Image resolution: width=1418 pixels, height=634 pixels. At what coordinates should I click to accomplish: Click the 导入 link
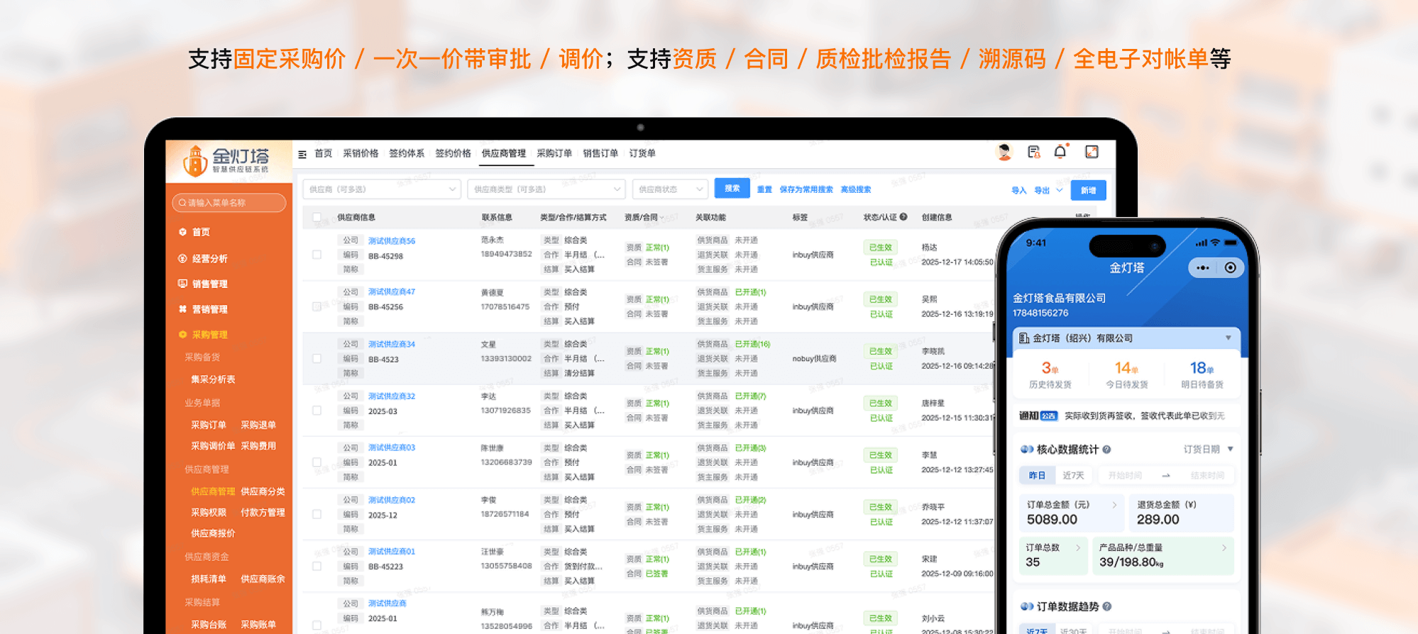coord(1019,190)
